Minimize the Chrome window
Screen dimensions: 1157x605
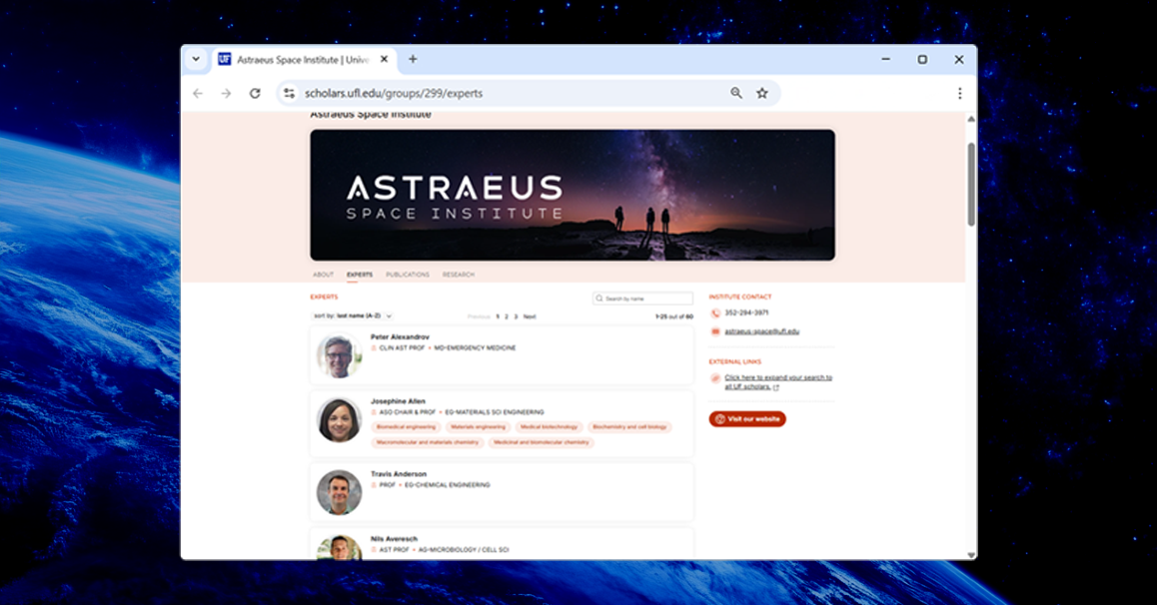coord(885,60)
